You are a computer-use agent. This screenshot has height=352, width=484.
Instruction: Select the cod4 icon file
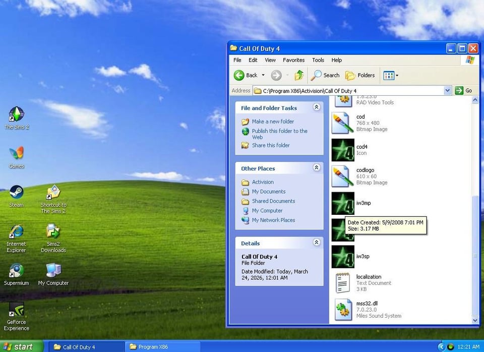(x=343, y=150)
